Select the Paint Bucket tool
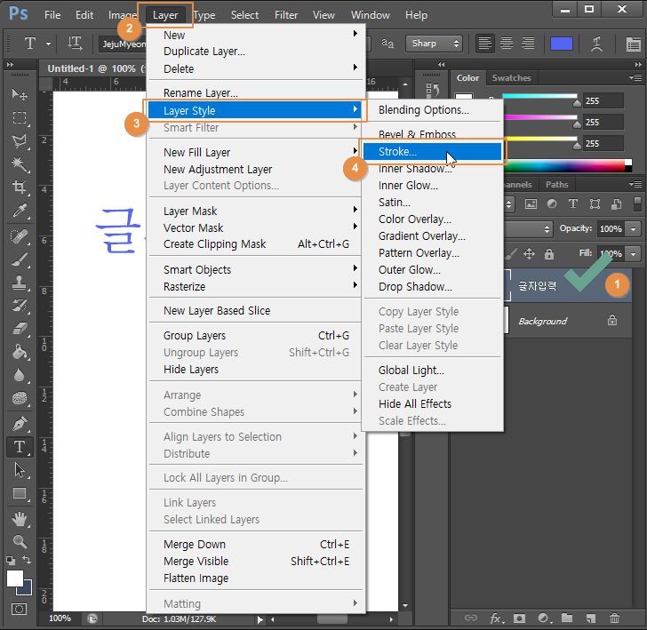 [x=19, y=352]
